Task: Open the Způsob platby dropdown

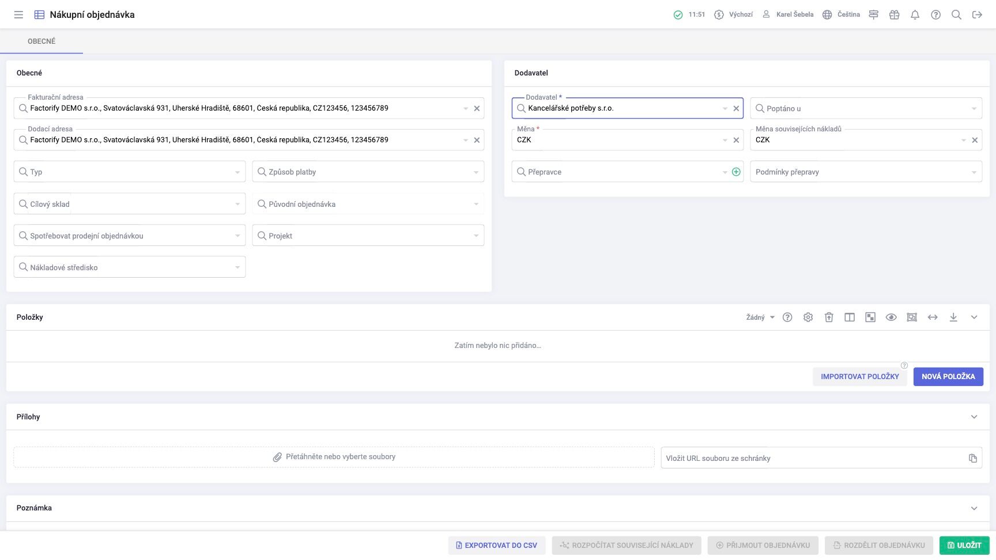Action: [368, 172]
